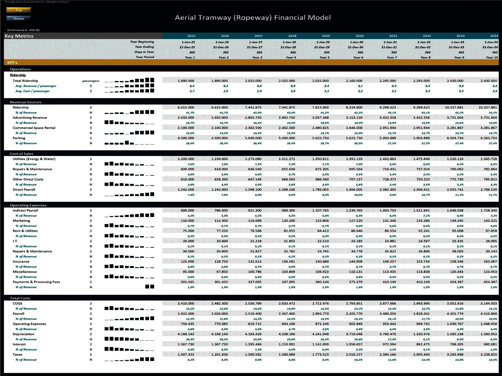
Task: Select the Other Direct Costs label
Action: tap(28, 179)
